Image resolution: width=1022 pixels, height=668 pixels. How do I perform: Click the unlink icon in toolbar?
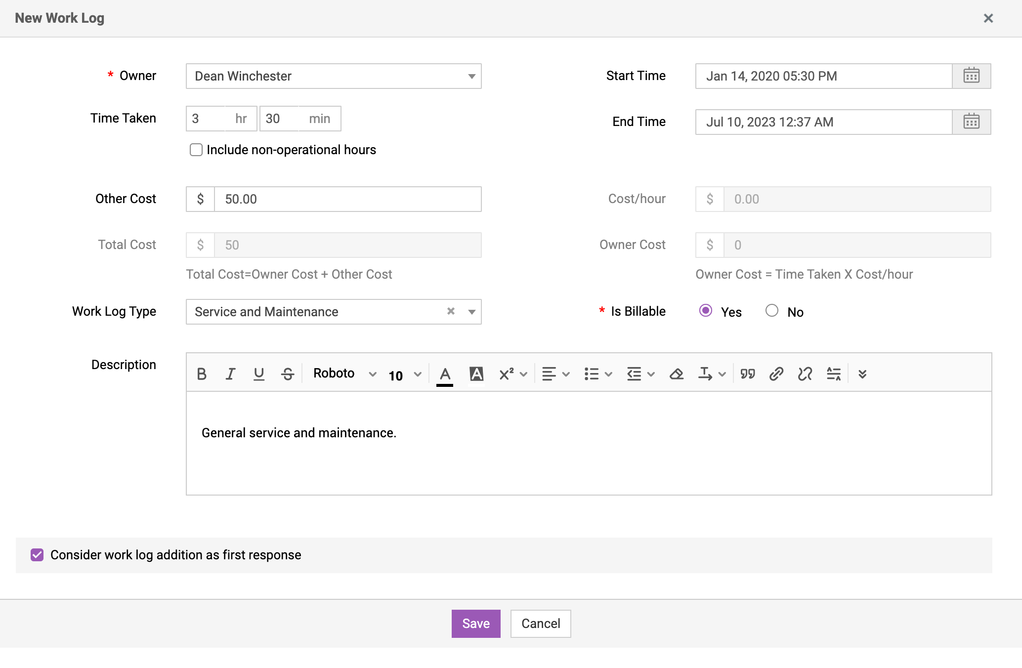tap(805, 374)
